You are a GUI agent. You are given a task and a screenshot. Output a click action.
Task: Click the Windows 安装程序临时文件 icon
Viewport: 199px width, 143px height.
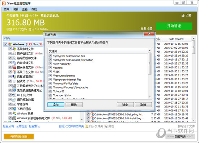pyautogui.click(x=14, y=118)
